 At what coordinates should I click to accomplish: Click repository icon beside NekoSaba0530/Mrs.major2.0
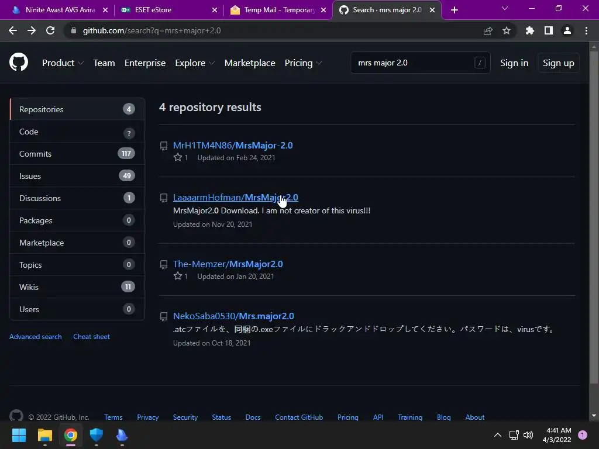pyautogui.click(x=164, y=316)
